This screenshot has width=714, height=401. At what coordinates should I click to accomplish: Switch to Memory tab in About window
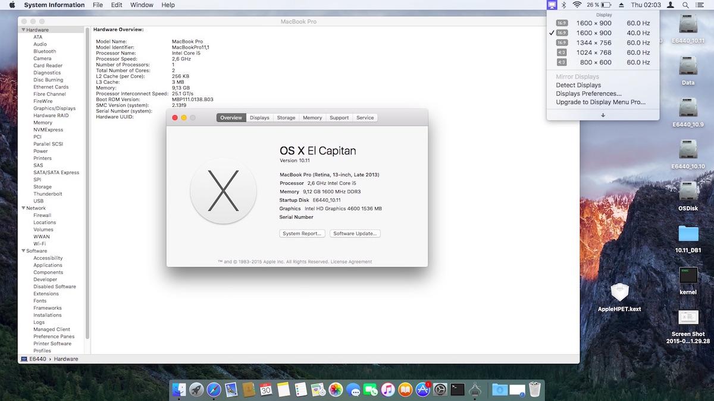(312, 118)
